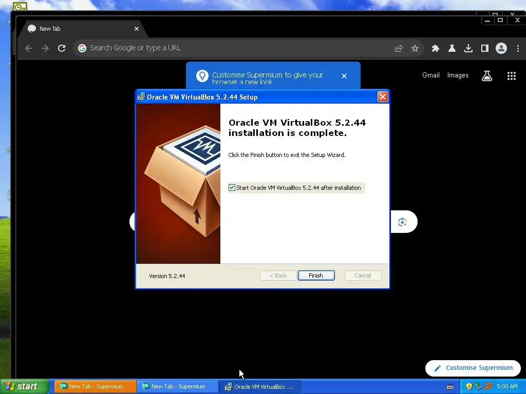Screen dimensions: 526x394
Task: Switch to first New Tab - Supermium taskbar item
Action: pos(95,387)
